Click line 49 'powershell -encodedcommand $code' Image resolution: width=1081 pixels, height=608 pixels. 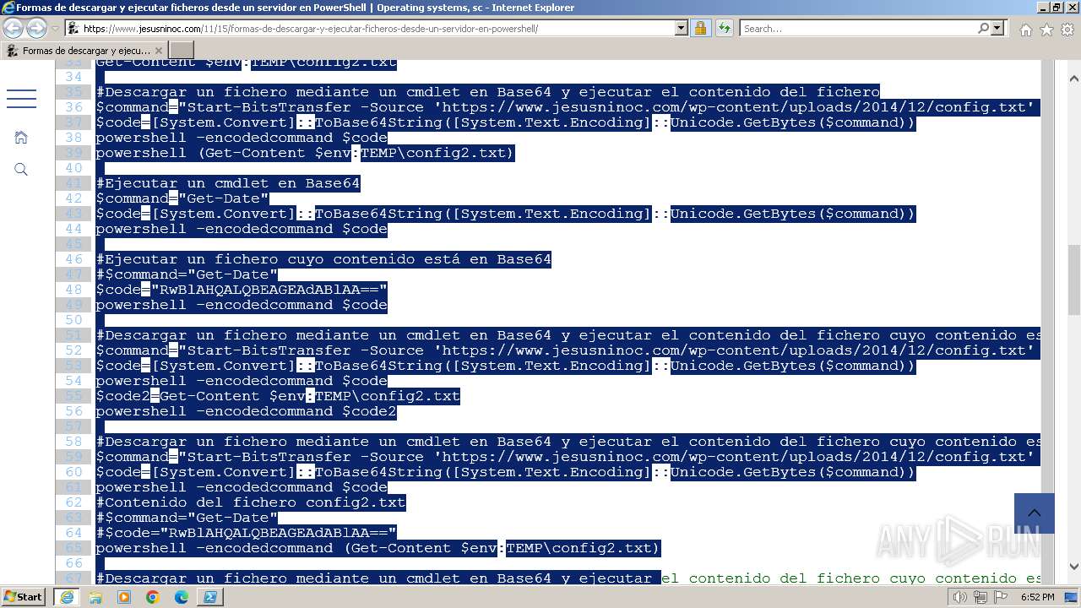point(242,305)
